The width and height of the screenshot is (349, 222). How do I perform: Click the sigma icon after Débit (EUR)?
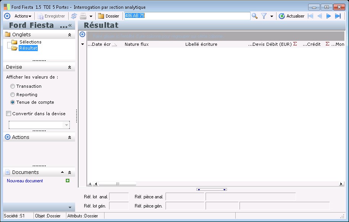point(295,44)
